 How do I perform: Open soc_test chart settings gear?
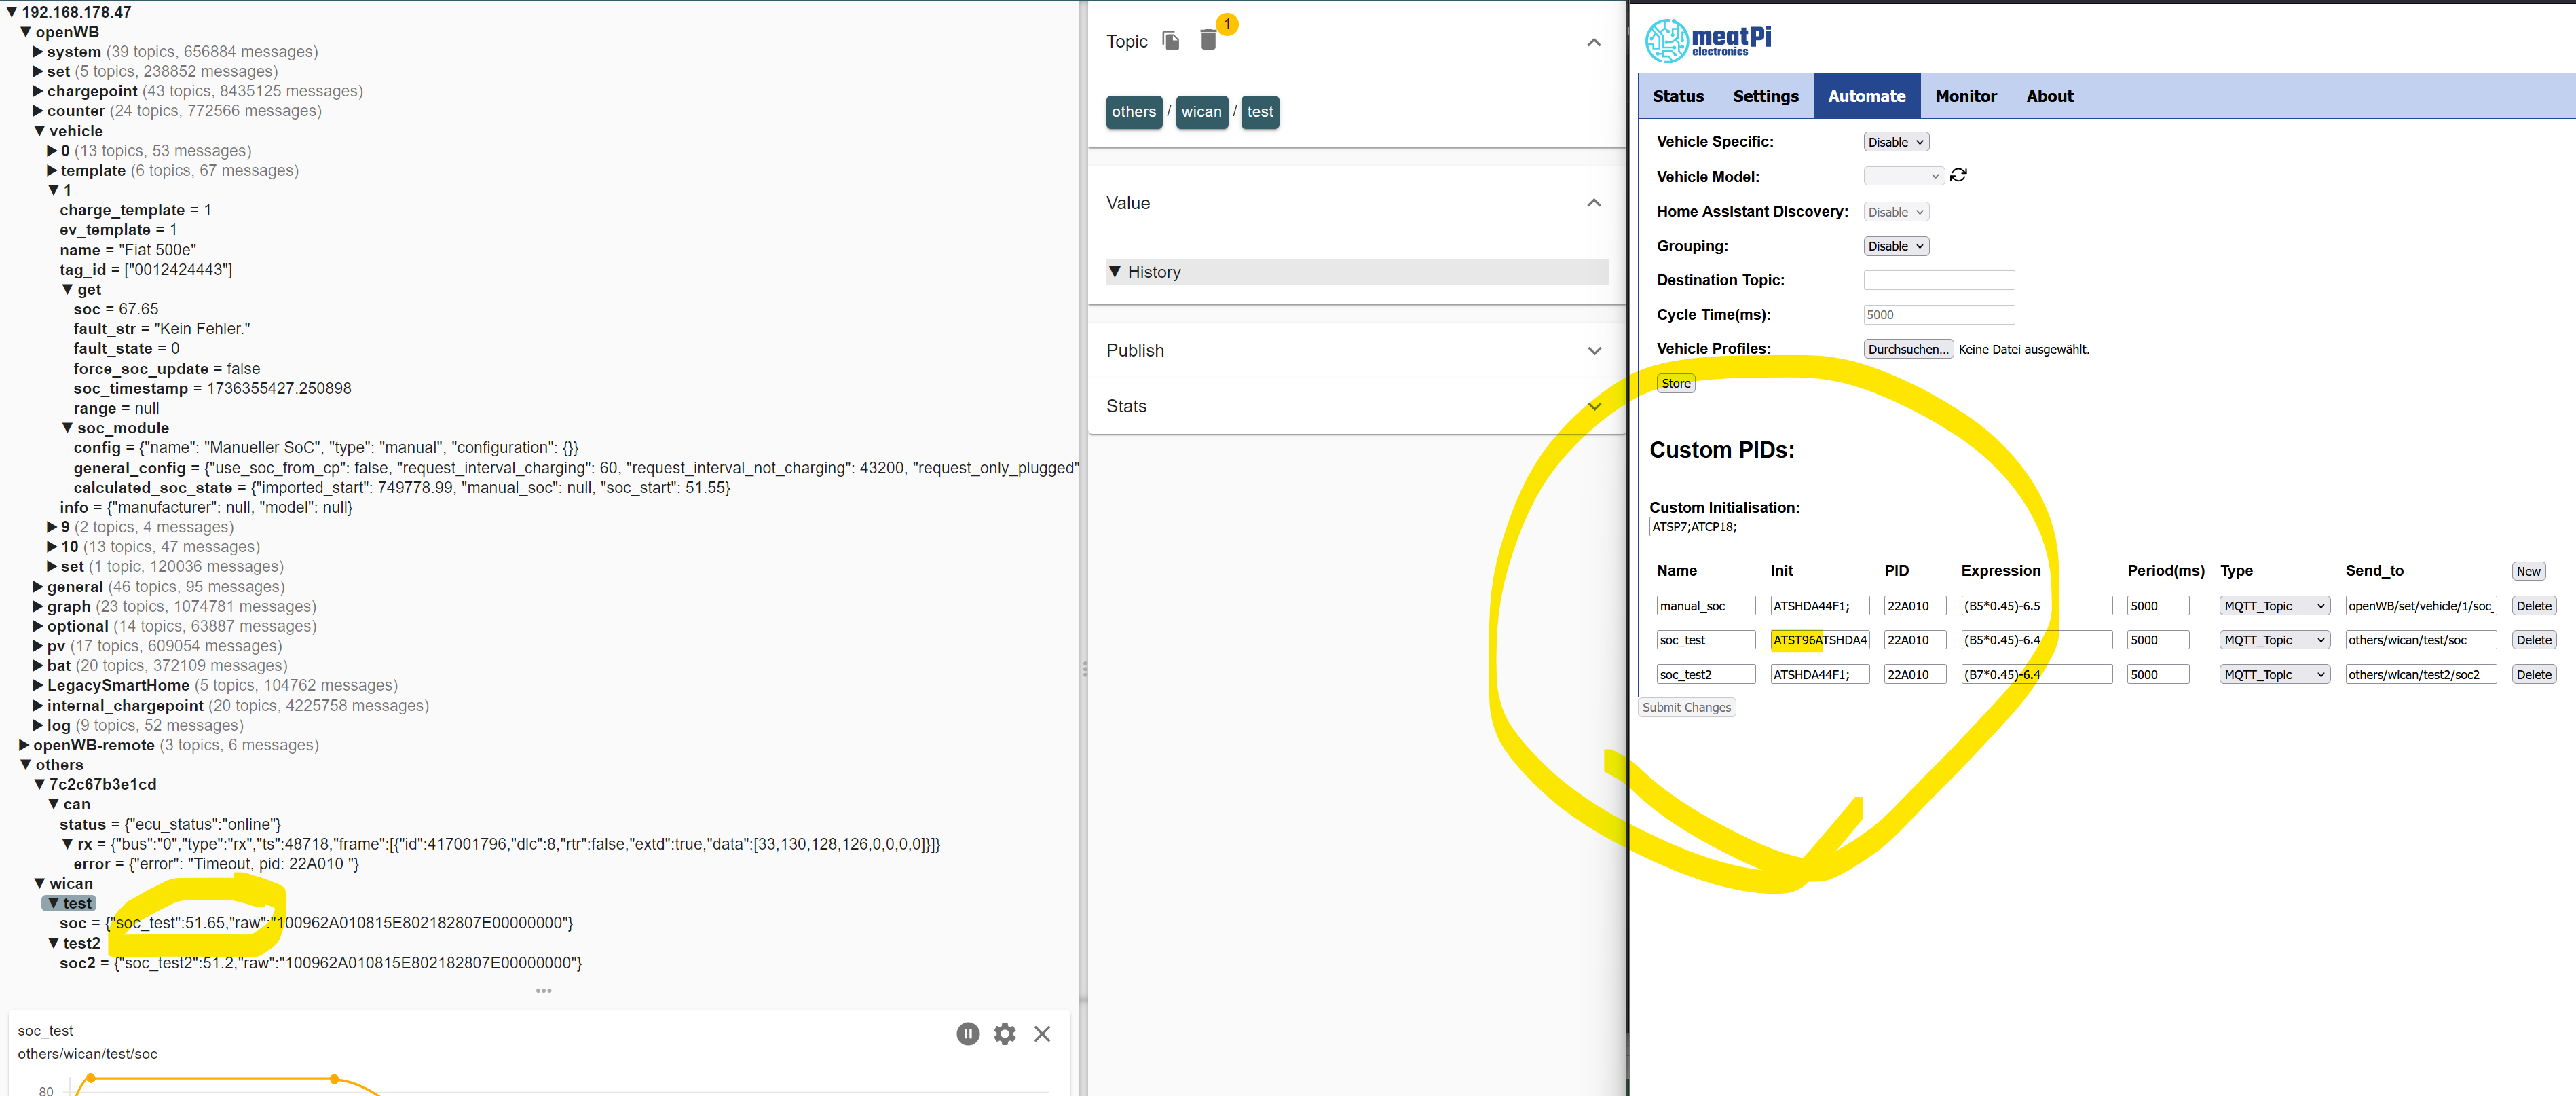[x=1004, y=1034]
